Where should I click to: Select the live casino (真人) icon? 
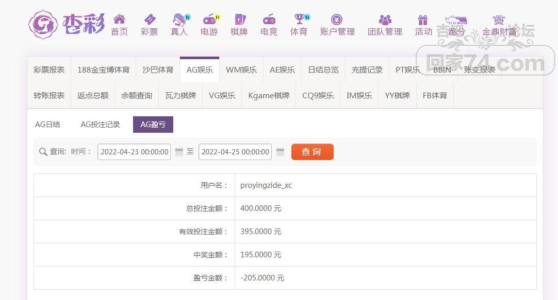pyautogui.click(x=179, y=20)
